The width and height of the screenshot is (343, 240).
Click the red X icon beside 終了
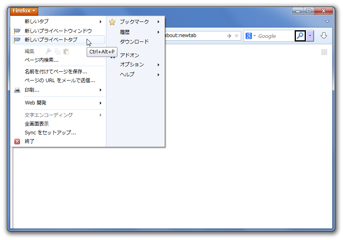[x=17, y=142]
